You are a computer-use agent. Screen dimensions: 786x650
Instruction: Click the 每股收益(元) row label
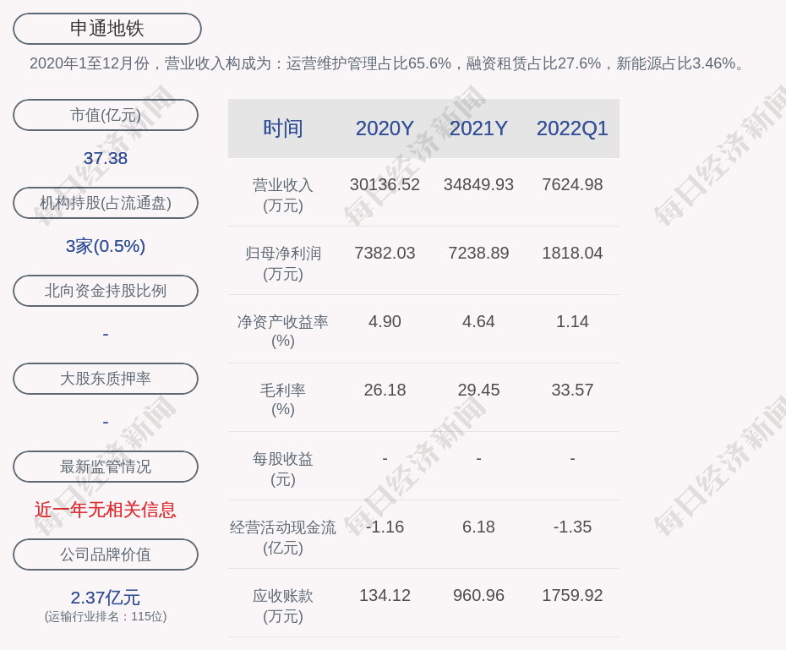[x=283, y=469]
